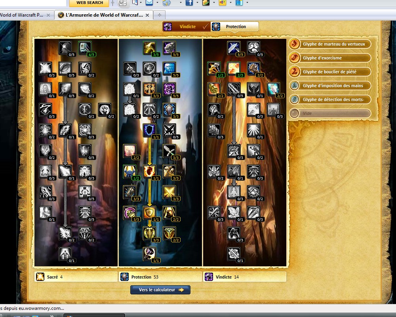396x317 pixels.
Task: Open the Facebook toolbar icon
Action: click(x=189, y=3)
